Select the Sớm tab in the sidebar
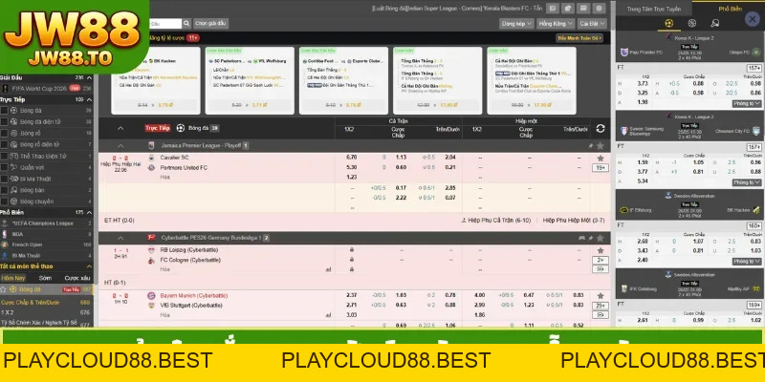765x382 pixels. pos(45,278)
